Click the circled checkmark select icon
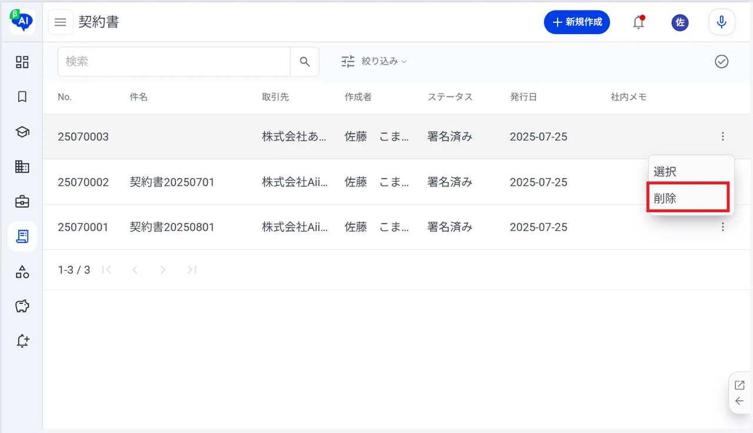Image resolution: width=753 pixels, height=433 pixels. [722, 61]
